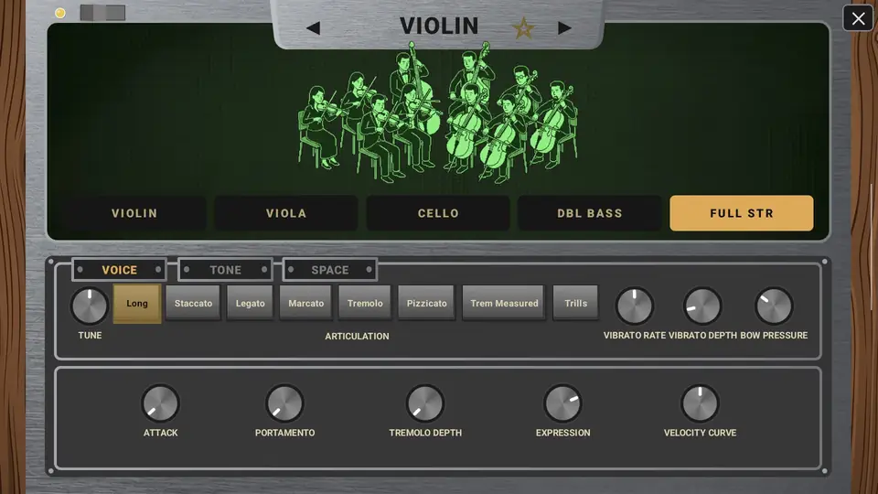
Task: Click the PORTAMENTO knob
Action: point(284,403)
